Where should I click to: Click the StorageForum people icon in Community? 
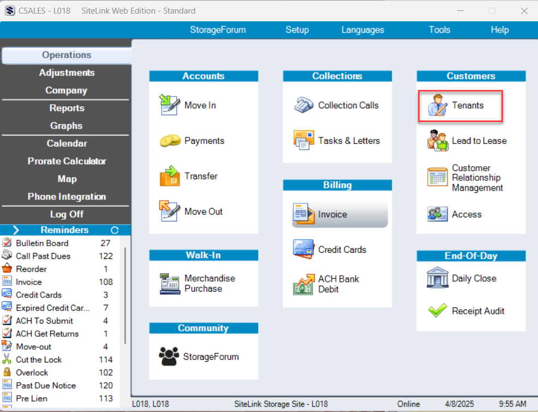click(169, 356)
